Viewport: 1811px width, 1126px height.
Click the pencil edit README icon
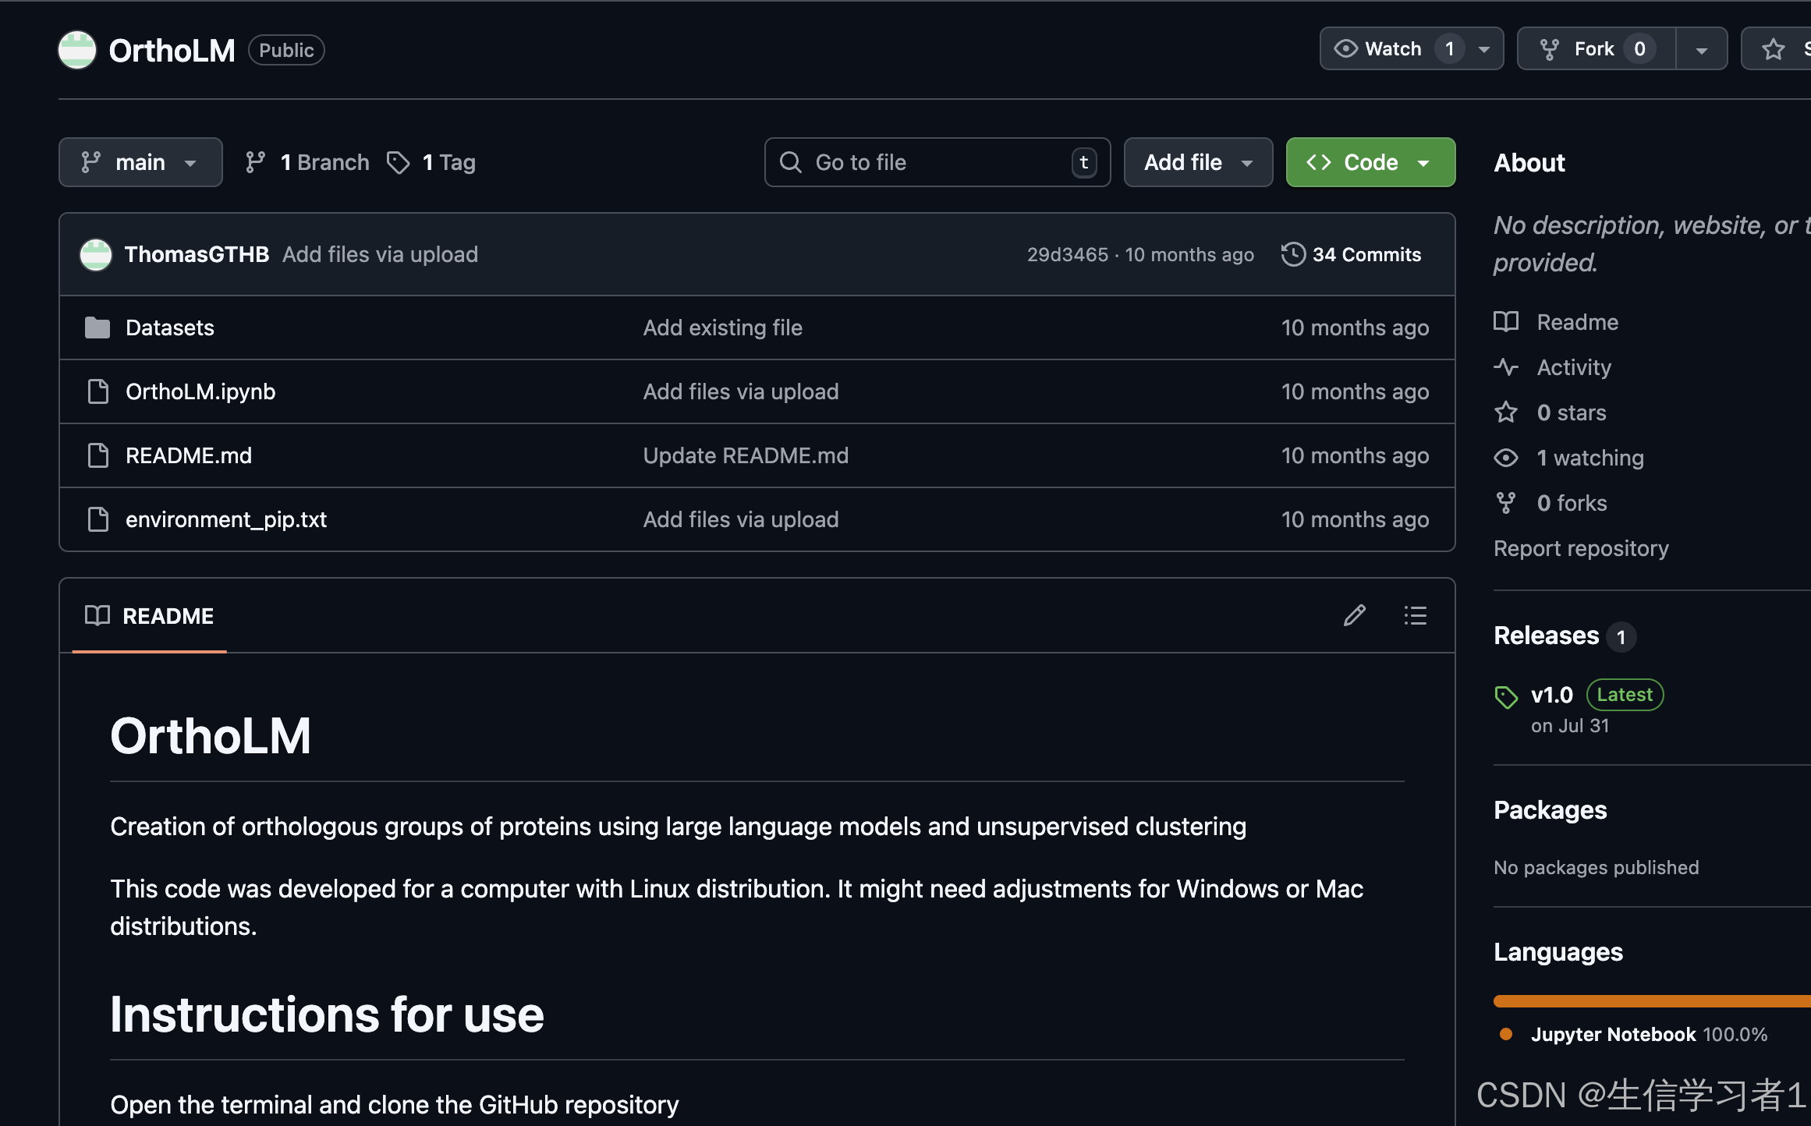pyautogui.click(x=1355, y=615)
